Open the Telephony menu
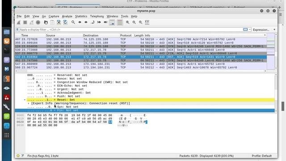This screenshot has height=161, width=286. coord(97,16)
